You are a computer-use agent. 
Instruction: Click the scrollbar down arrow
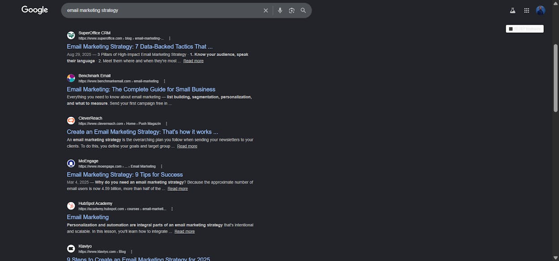(556, 258)
